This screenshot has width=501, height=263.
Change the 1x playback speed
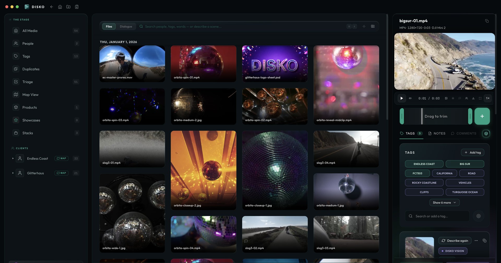point(487,98)
